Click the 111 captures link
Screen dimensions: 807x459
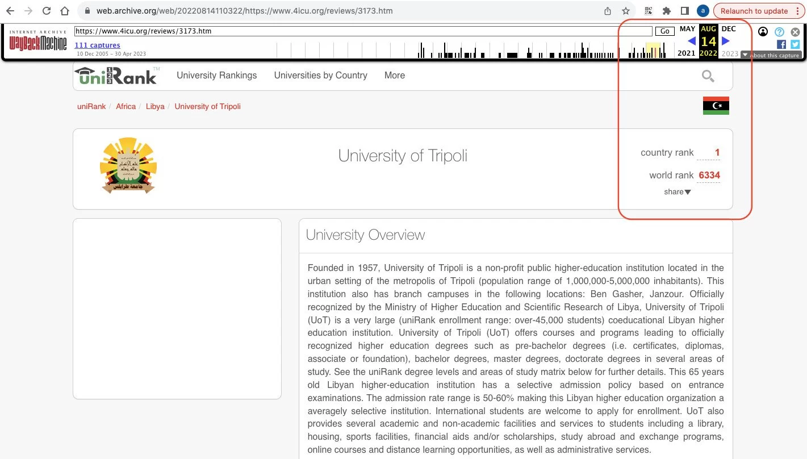(97, 45)
